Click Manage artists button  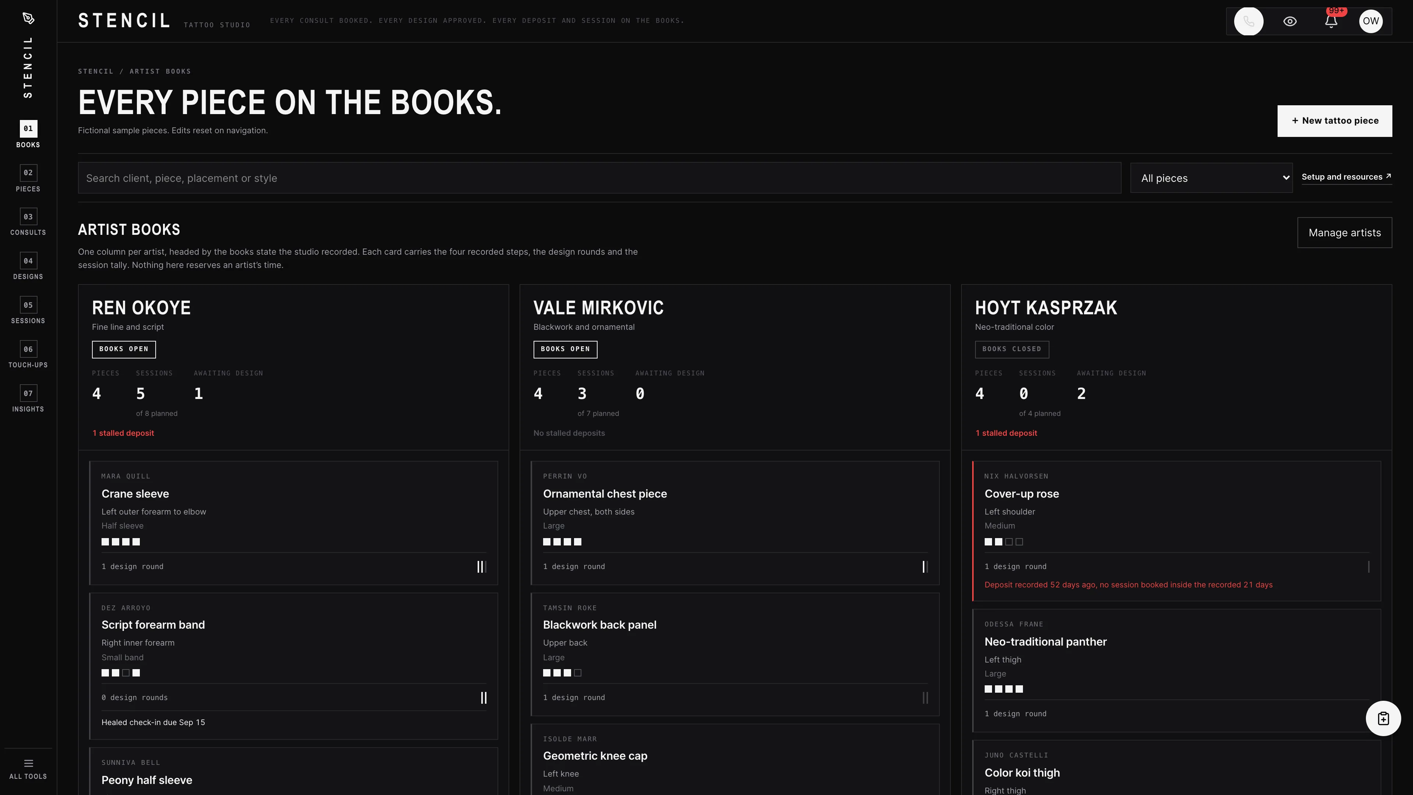coord(1344,233)
